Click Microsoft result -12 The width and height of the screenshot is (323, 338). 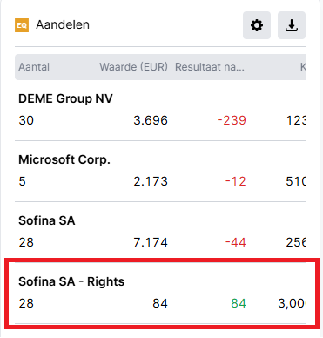pyautogui.click(x=236, y=181)
